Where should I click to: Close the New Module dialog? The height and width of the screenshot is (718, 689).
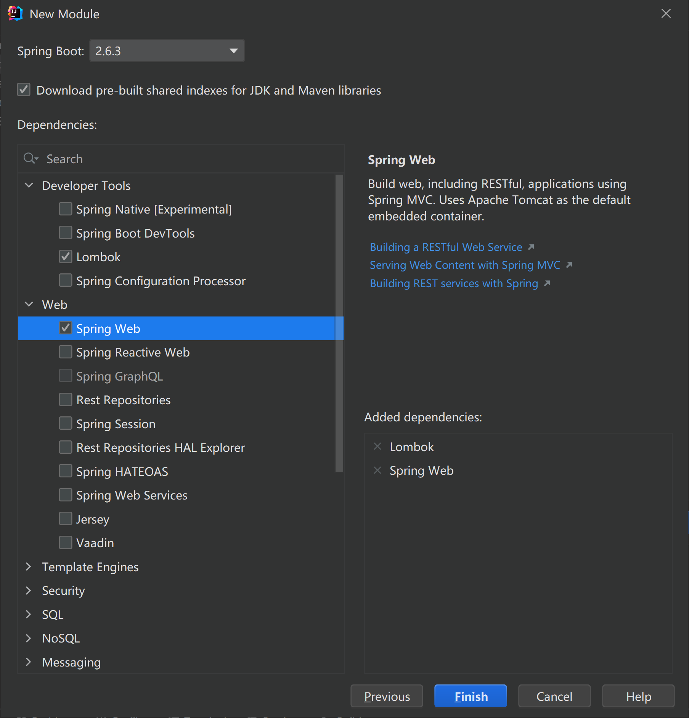click(666, 14)
